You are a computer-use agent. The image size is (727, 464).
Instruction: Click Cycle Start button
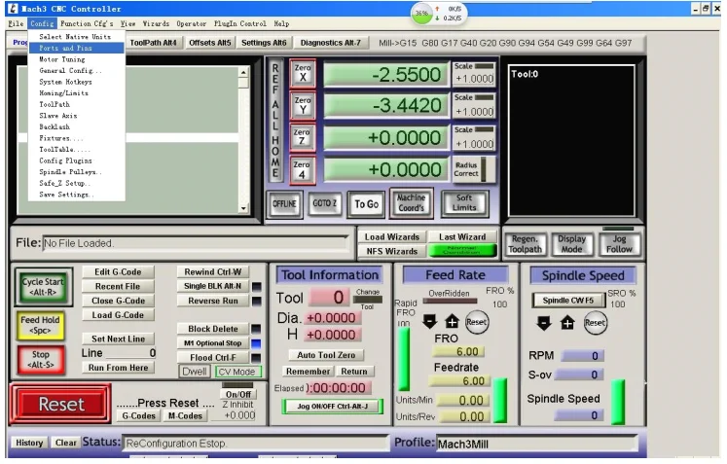43,287
